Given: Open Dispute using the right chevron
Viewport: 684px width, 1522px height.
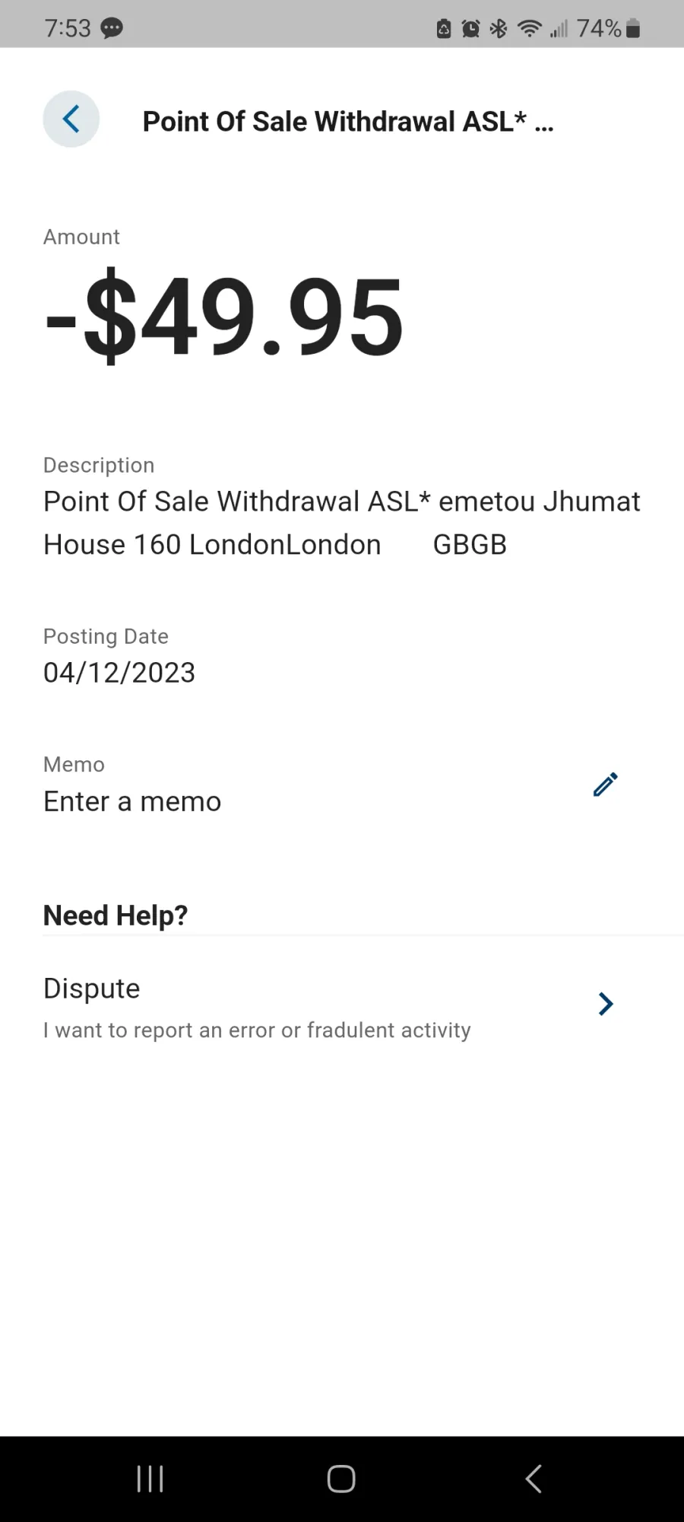Looking at the screenshot, I should click(606, 1004).
